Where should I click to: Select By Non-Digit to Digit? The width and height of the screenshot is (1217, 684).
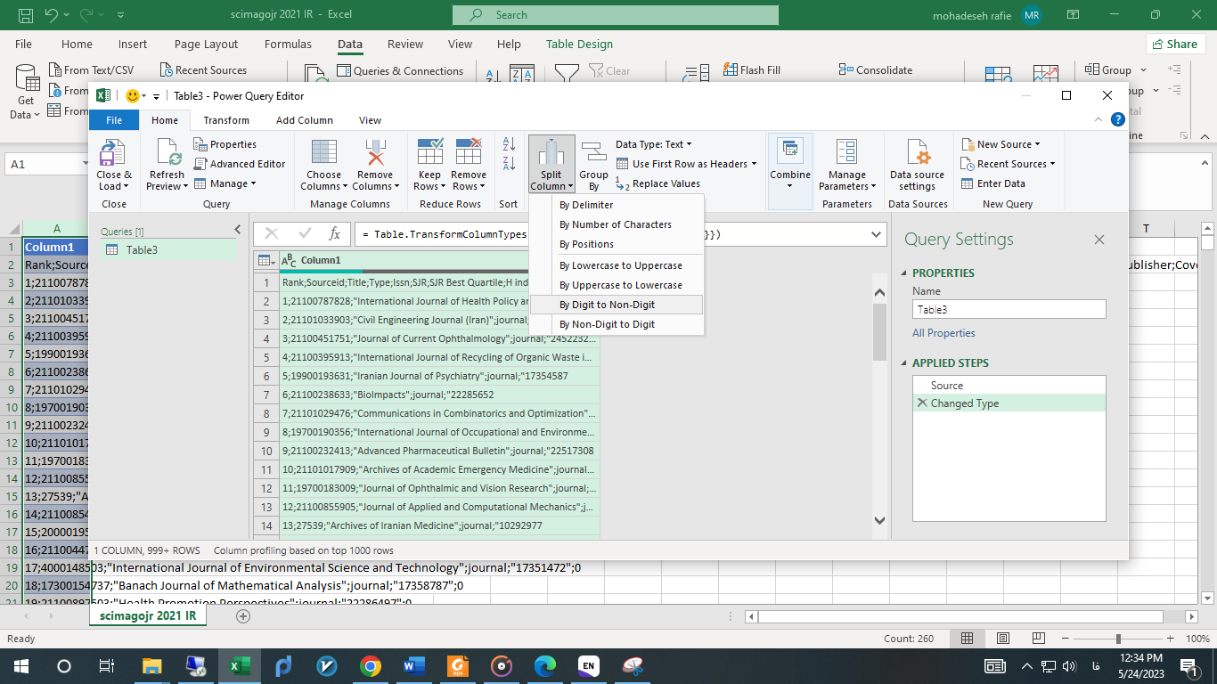coord(616,324)
